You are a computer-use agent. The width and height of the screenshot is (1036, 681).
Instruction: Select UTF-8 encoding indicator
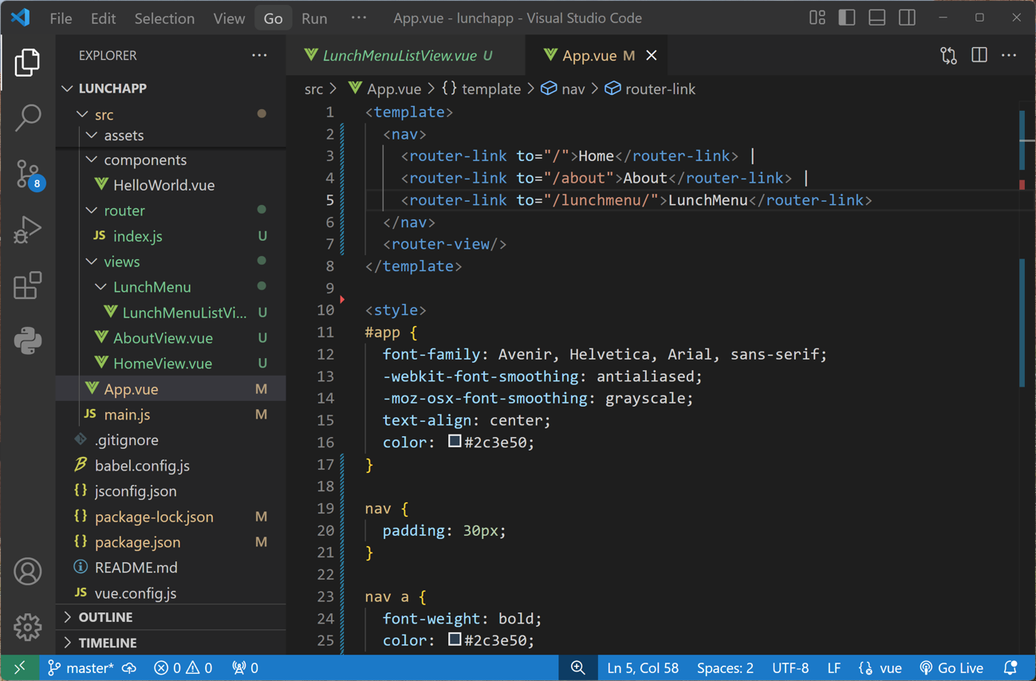[x=790, y=668]
